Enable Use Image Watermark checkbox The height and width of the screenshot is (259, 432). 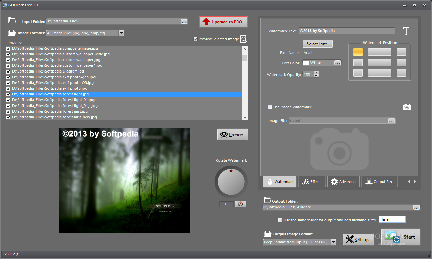pos(270,107)
